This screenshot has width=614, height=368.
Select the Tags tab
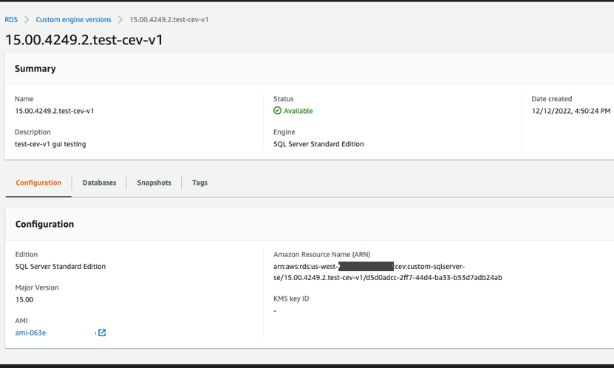click(x=199, y=183)
